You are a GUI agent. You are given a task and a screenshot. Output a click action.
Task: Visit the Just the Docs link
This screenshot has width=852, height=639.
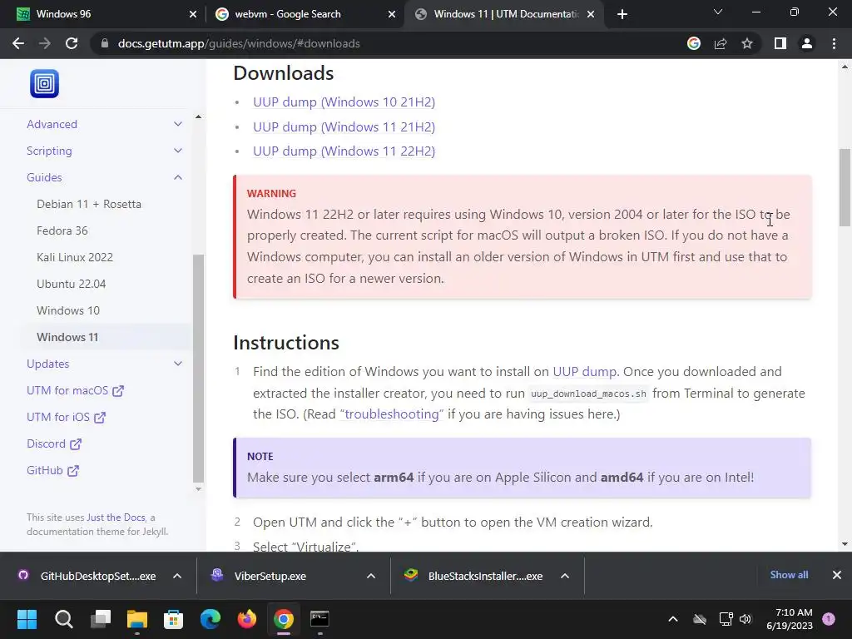(x=116, y=518)
